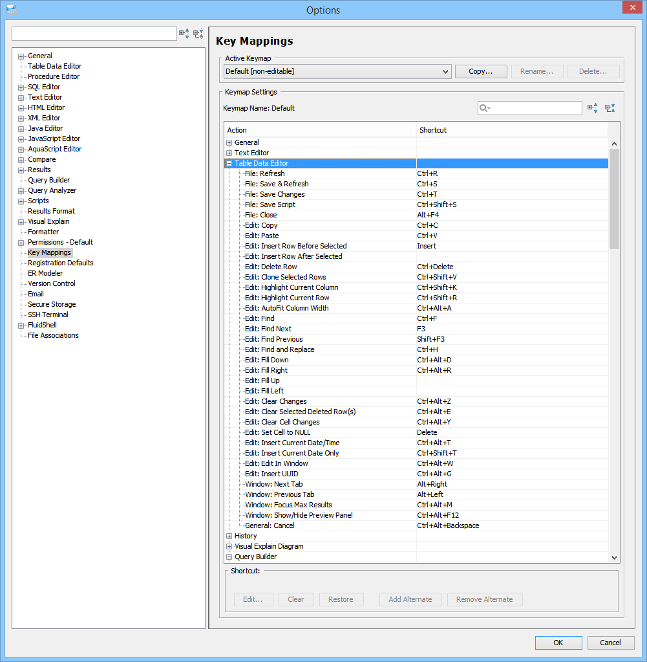Click collapse-all icon beside left search box
647x662 pixels.
(198, 34)
